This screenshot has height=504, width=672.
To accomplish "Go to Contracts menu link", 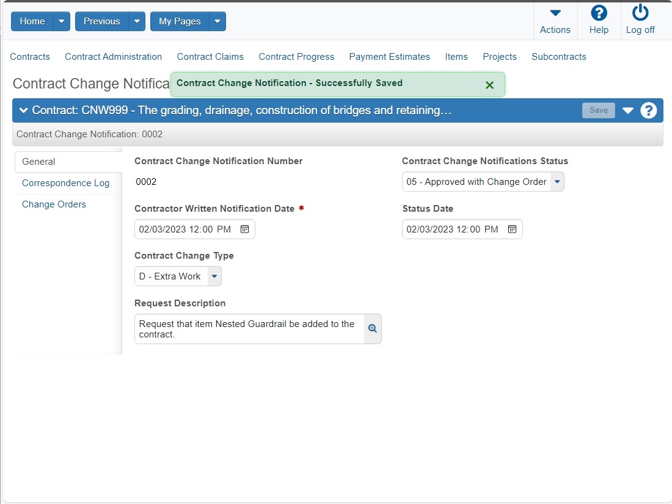I will pos(29,57).
